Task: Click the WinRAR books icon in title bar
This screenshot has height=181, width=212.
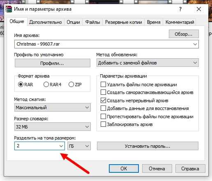Action: click(x=9, y=9)
